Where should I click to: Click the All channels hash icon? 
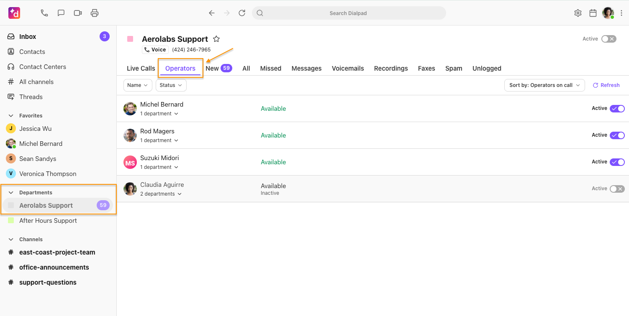click(x=11, y=82)
